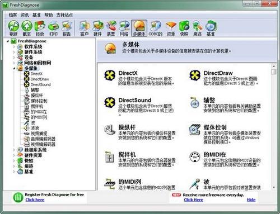This screenshot has height=214, width=280.
Task: Open the 帮助 help menu
Action: 49,15
